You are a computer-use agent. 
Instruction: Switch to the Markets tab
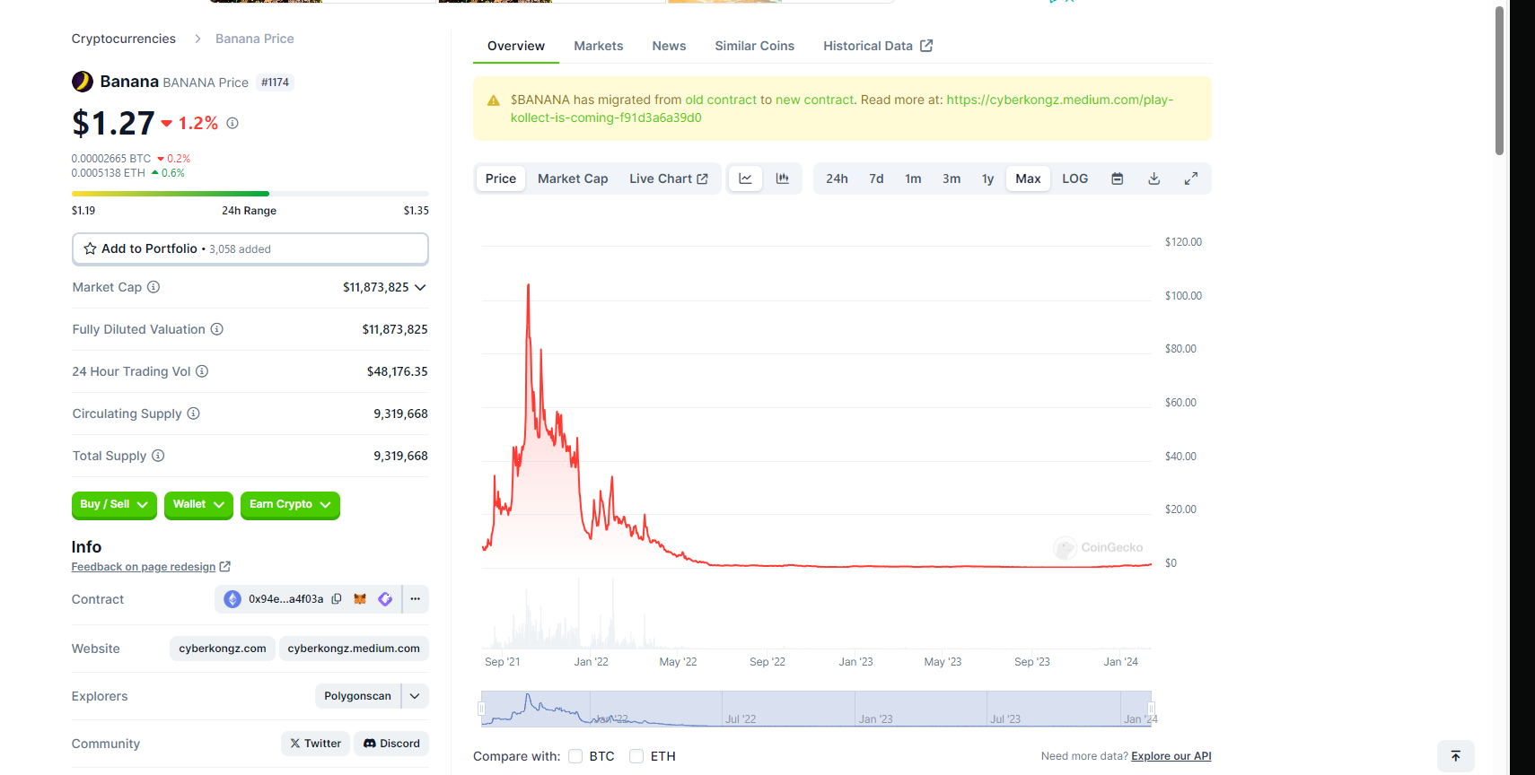point(598,46)
